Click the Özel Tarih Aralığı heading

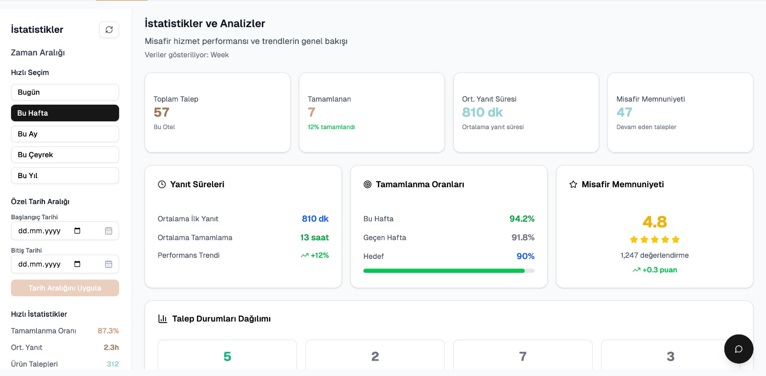point(40,202)
